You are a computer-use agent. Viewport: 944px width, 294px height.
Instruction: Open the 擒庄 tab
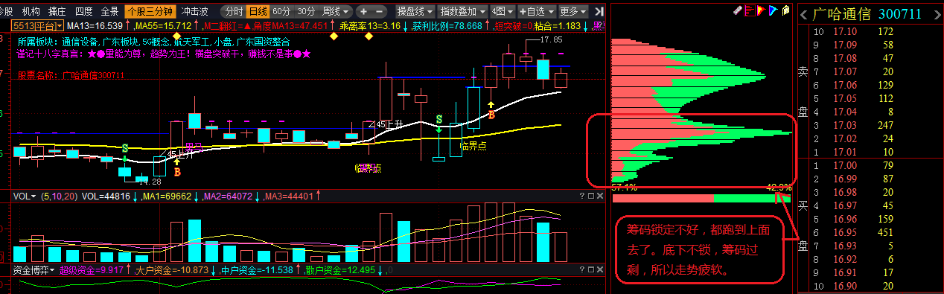click(57, 11)
